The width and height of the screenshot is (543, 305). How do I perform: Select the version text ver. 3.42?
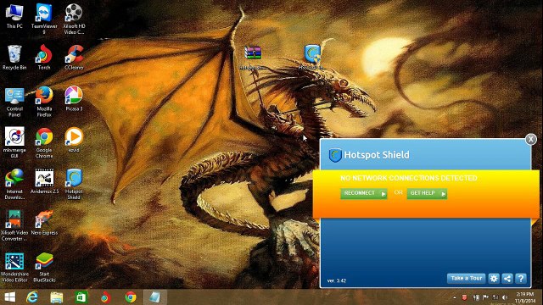pos(337,280)
